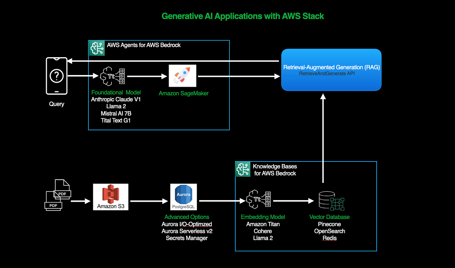The height and width of the screenshot is (268, 455).
Task: Click the Vector Database heading
Action: (330, 217)
